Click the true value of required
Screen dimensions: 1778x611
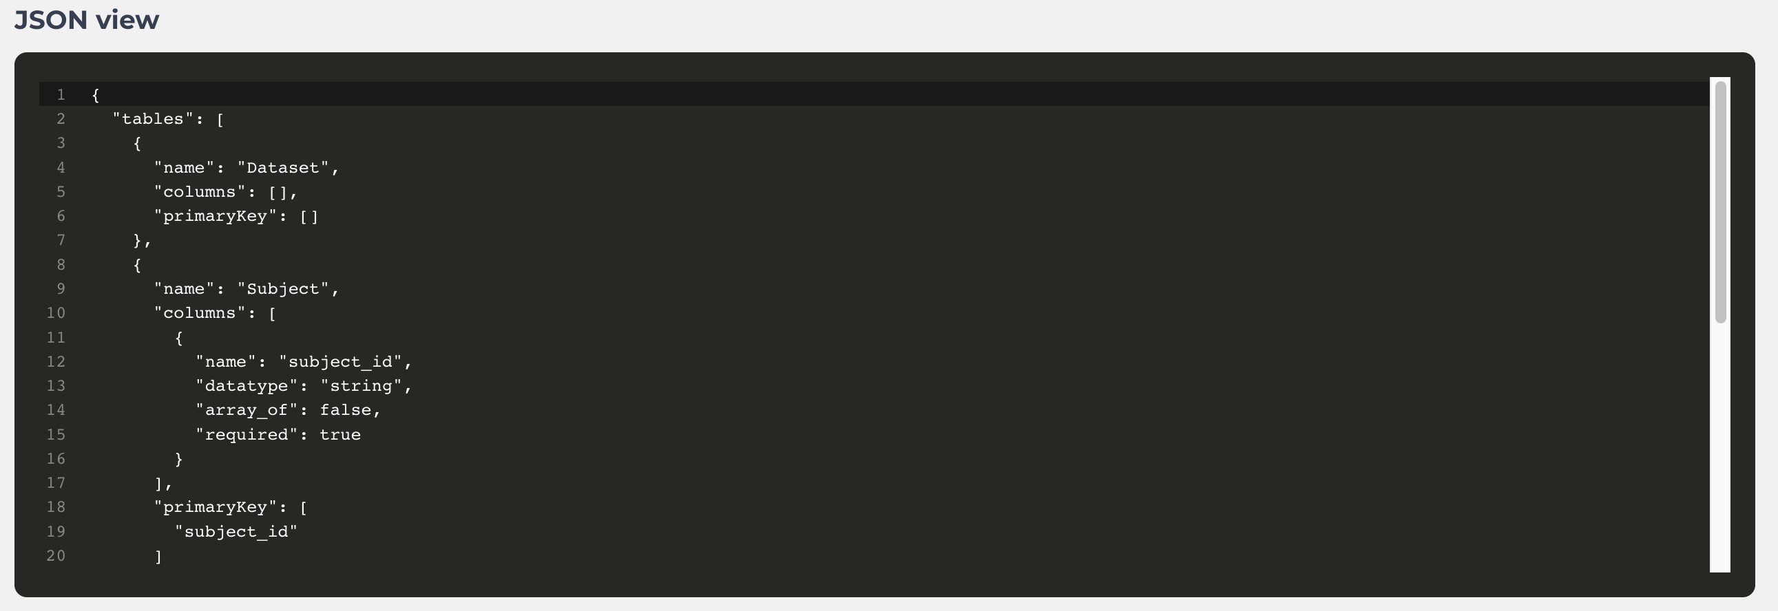click(340, 434)
